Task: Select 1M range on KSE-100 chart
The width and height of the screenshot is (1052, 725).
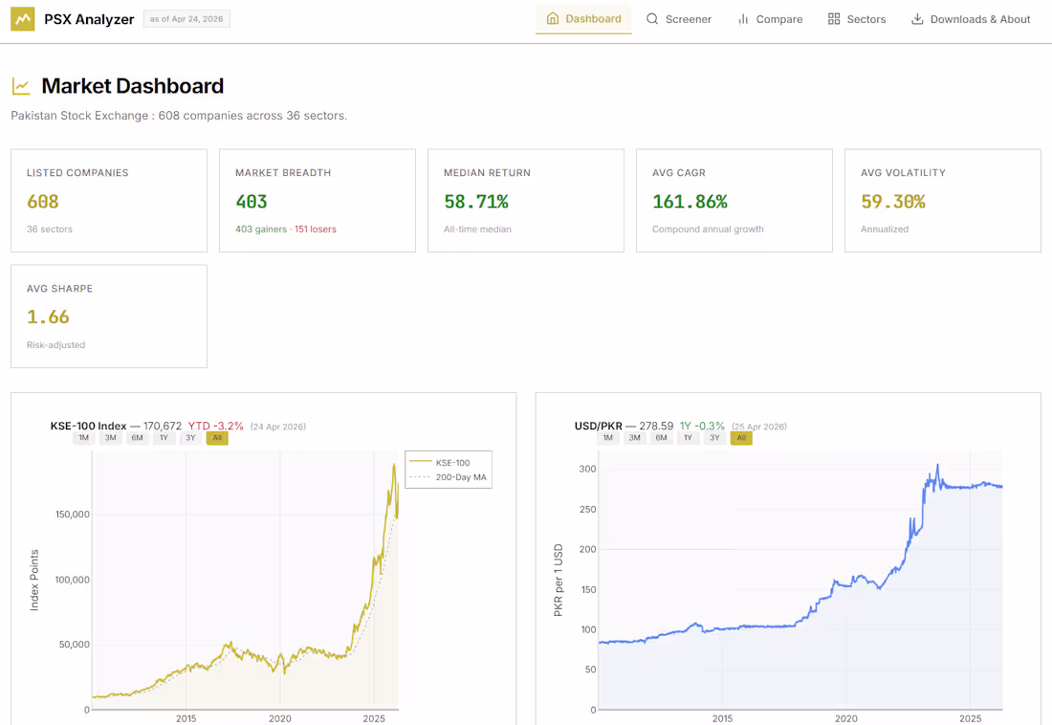Action: (x=84, y=438)
